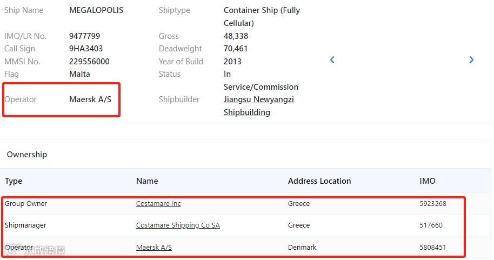Click the Group Owner row type cell

tap(26, 204)
